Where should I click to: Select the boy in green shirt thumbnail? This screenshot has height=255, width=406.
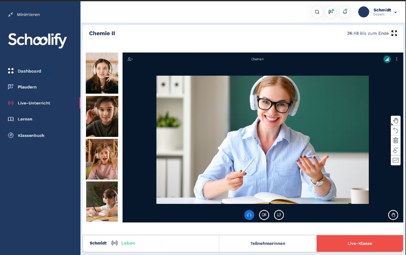102,116
